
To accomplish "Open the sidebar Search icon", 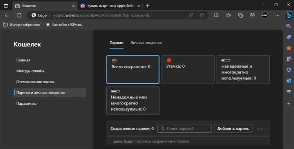I will (x=289, y=26).
